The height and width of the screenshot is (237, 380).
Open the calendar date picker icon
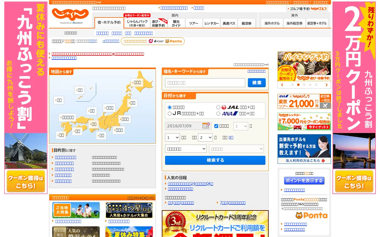click(206, 126)
